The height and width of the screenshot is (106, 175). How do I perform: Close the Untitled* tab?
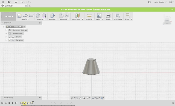(26, 6)
